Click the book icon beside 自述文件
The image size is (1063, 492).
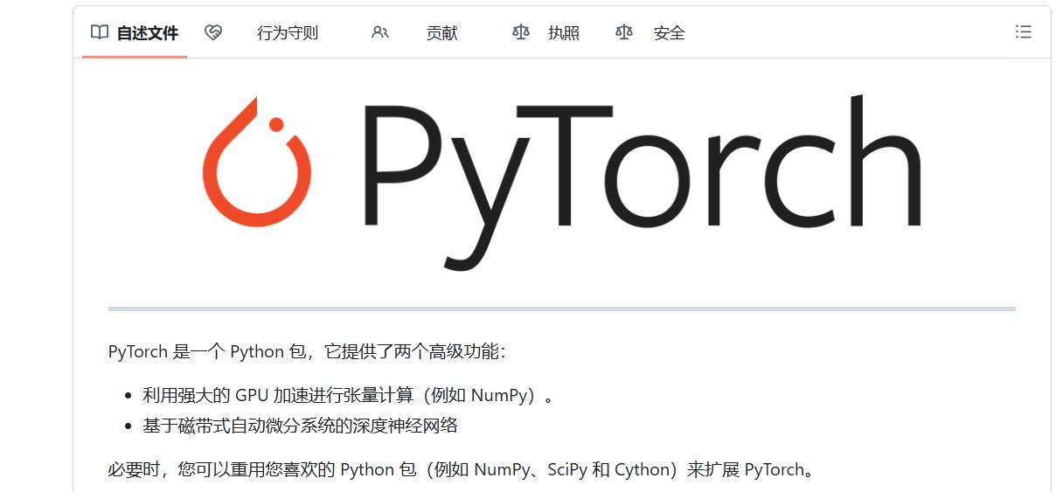[100, 32]
